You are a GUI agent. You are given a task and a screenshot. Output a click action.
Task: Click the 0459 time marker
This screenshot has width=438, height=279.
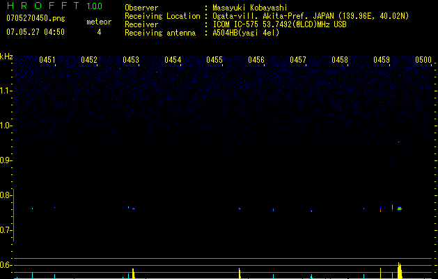pos(382,60)
